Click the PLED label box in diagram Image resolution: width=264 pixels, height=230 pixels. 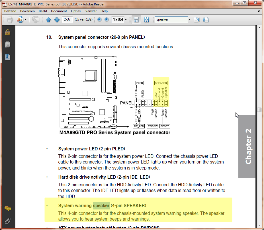[140, 83]
